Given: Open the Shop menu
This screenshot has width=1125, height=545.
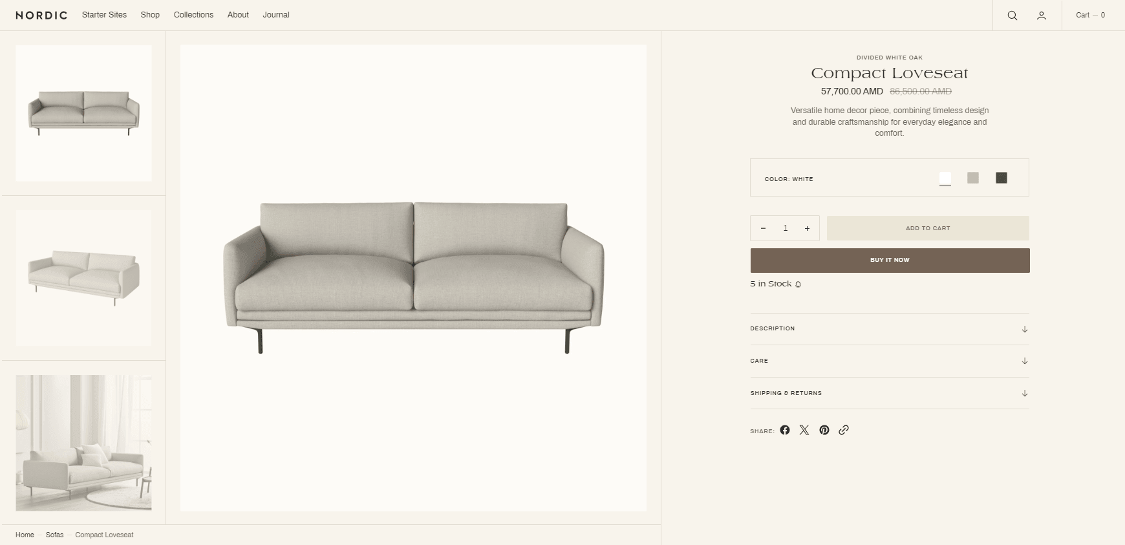Looking at the screenshot, I should tap(150, 15).
